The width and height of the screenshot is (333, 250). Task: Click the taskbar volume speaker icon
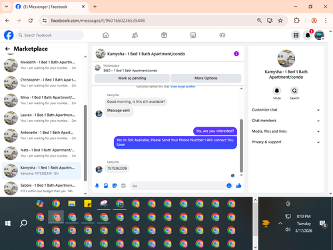point(288,229)
